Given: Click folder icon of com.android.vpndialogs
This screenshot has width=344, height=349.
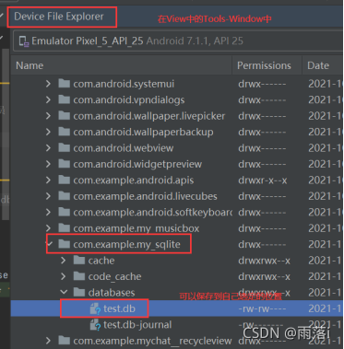Looking at the screenshot, I should pyautogui.click(x=64, y=99).
